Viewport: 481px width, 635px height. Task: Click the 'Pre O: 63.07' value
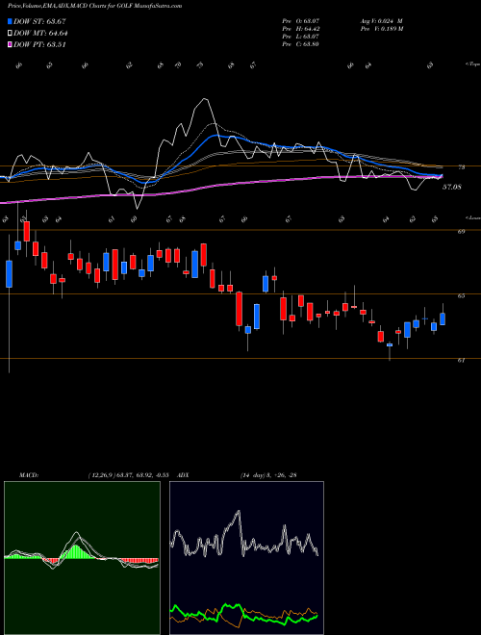[x=301, y=20]
